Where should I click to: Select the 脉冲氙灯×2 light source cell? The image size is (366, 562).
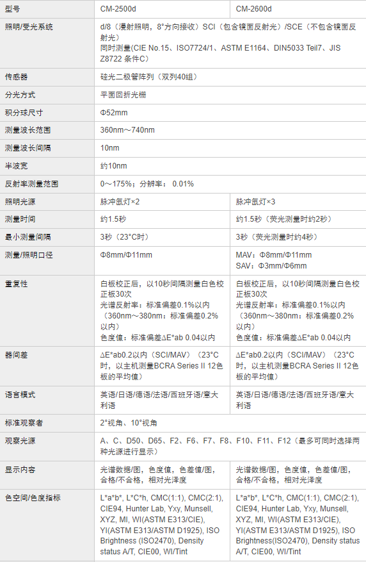162,202
